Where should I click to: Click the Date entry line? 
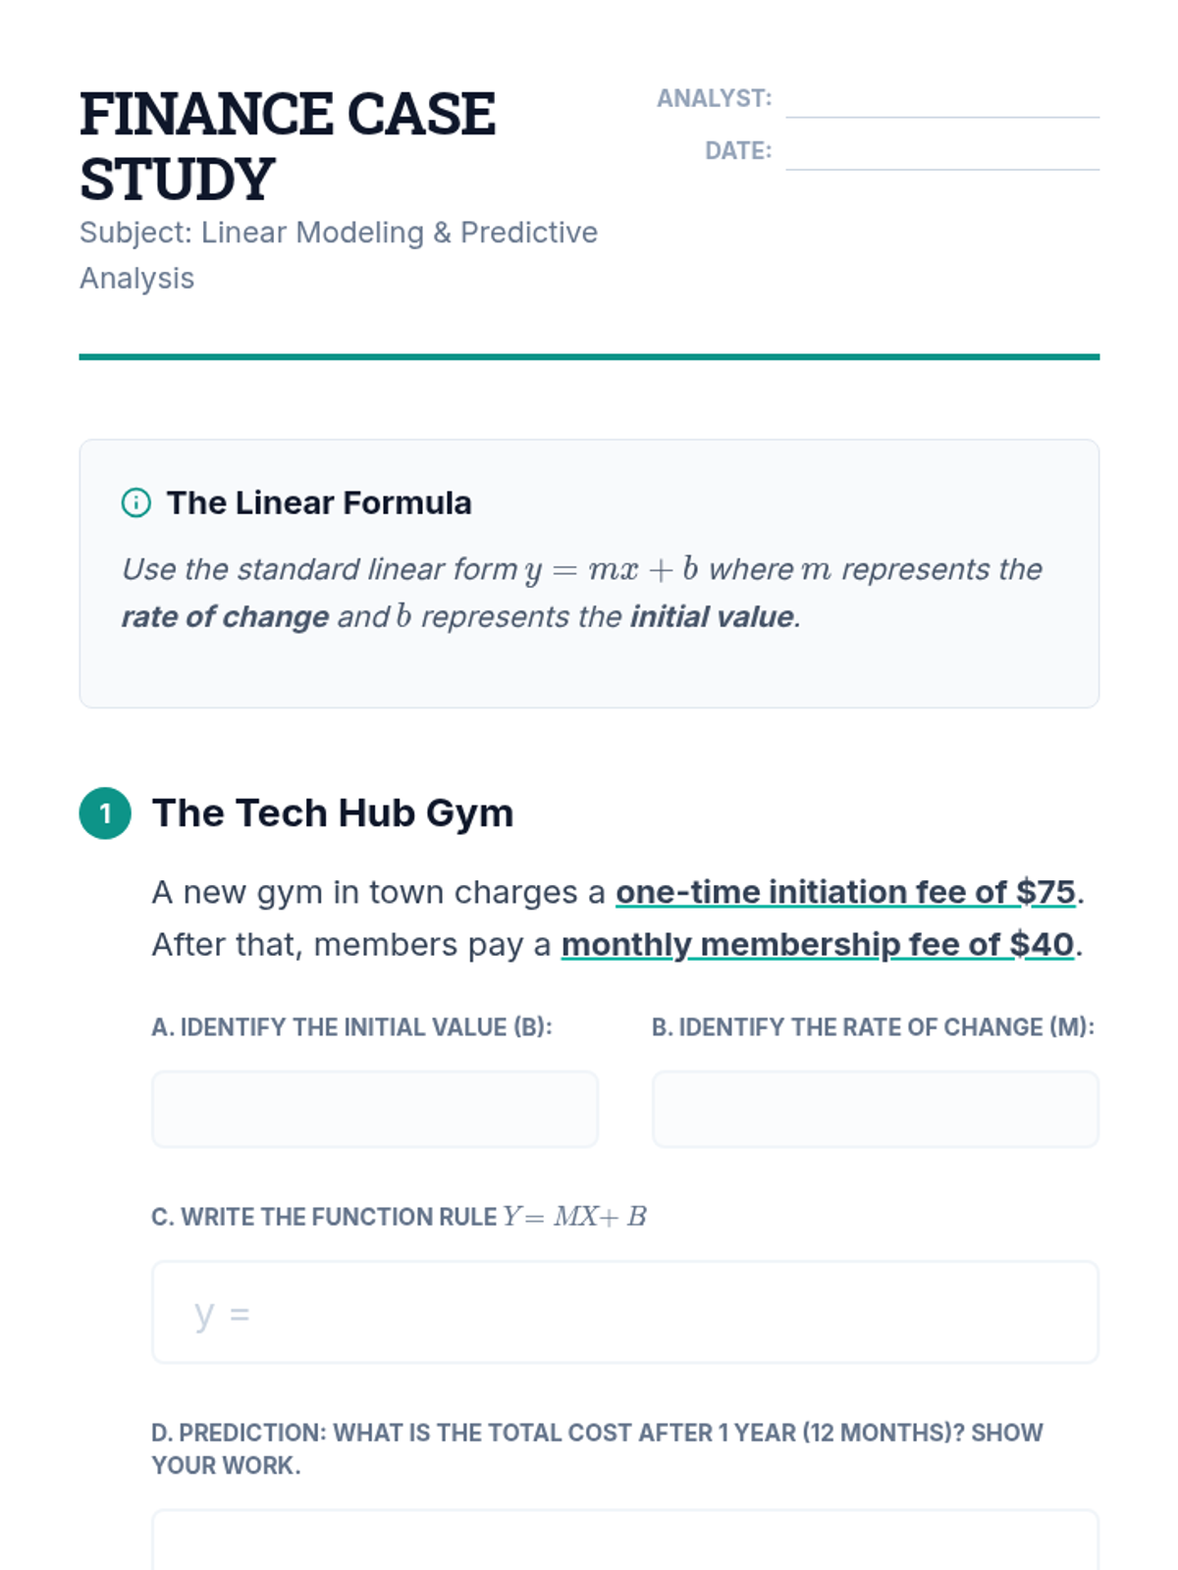point(941,152)
